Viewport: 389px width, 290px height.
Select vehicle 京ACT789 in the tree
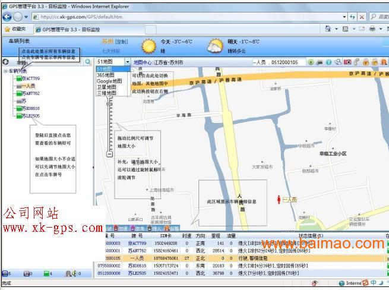click(x=30, y=78)
